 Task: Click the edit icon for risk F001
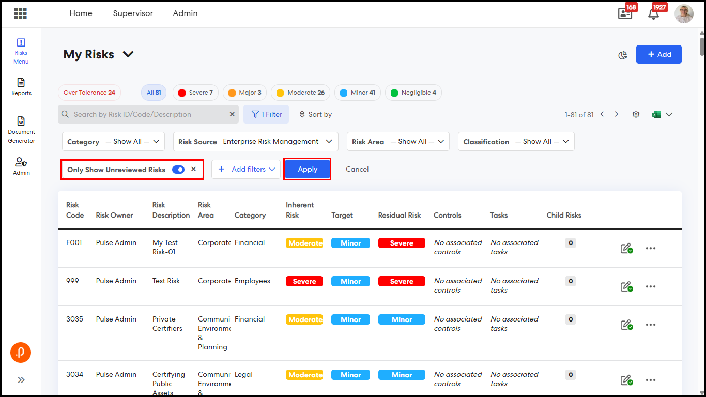click(x=626, y=249)
